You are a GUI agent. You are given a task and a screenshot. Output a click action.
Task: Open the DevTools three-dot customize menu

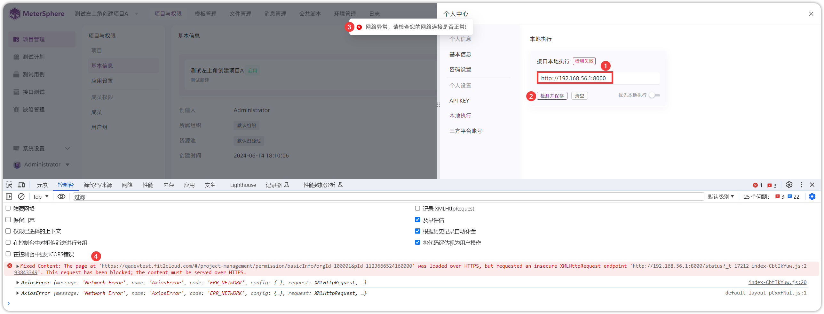click(801, 185)
